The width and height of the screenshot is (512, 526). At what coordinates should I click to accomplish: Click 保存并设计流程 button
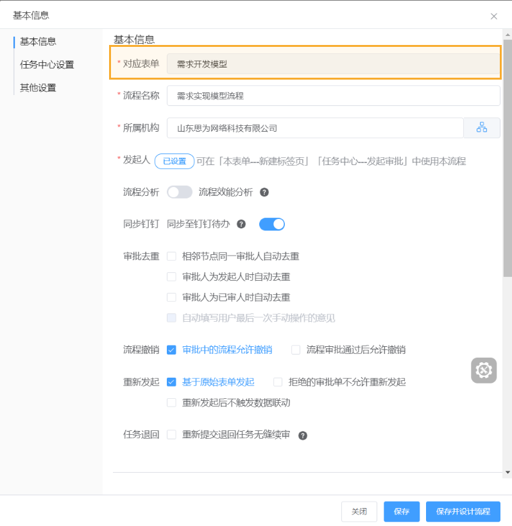click(x=463, y=512)
